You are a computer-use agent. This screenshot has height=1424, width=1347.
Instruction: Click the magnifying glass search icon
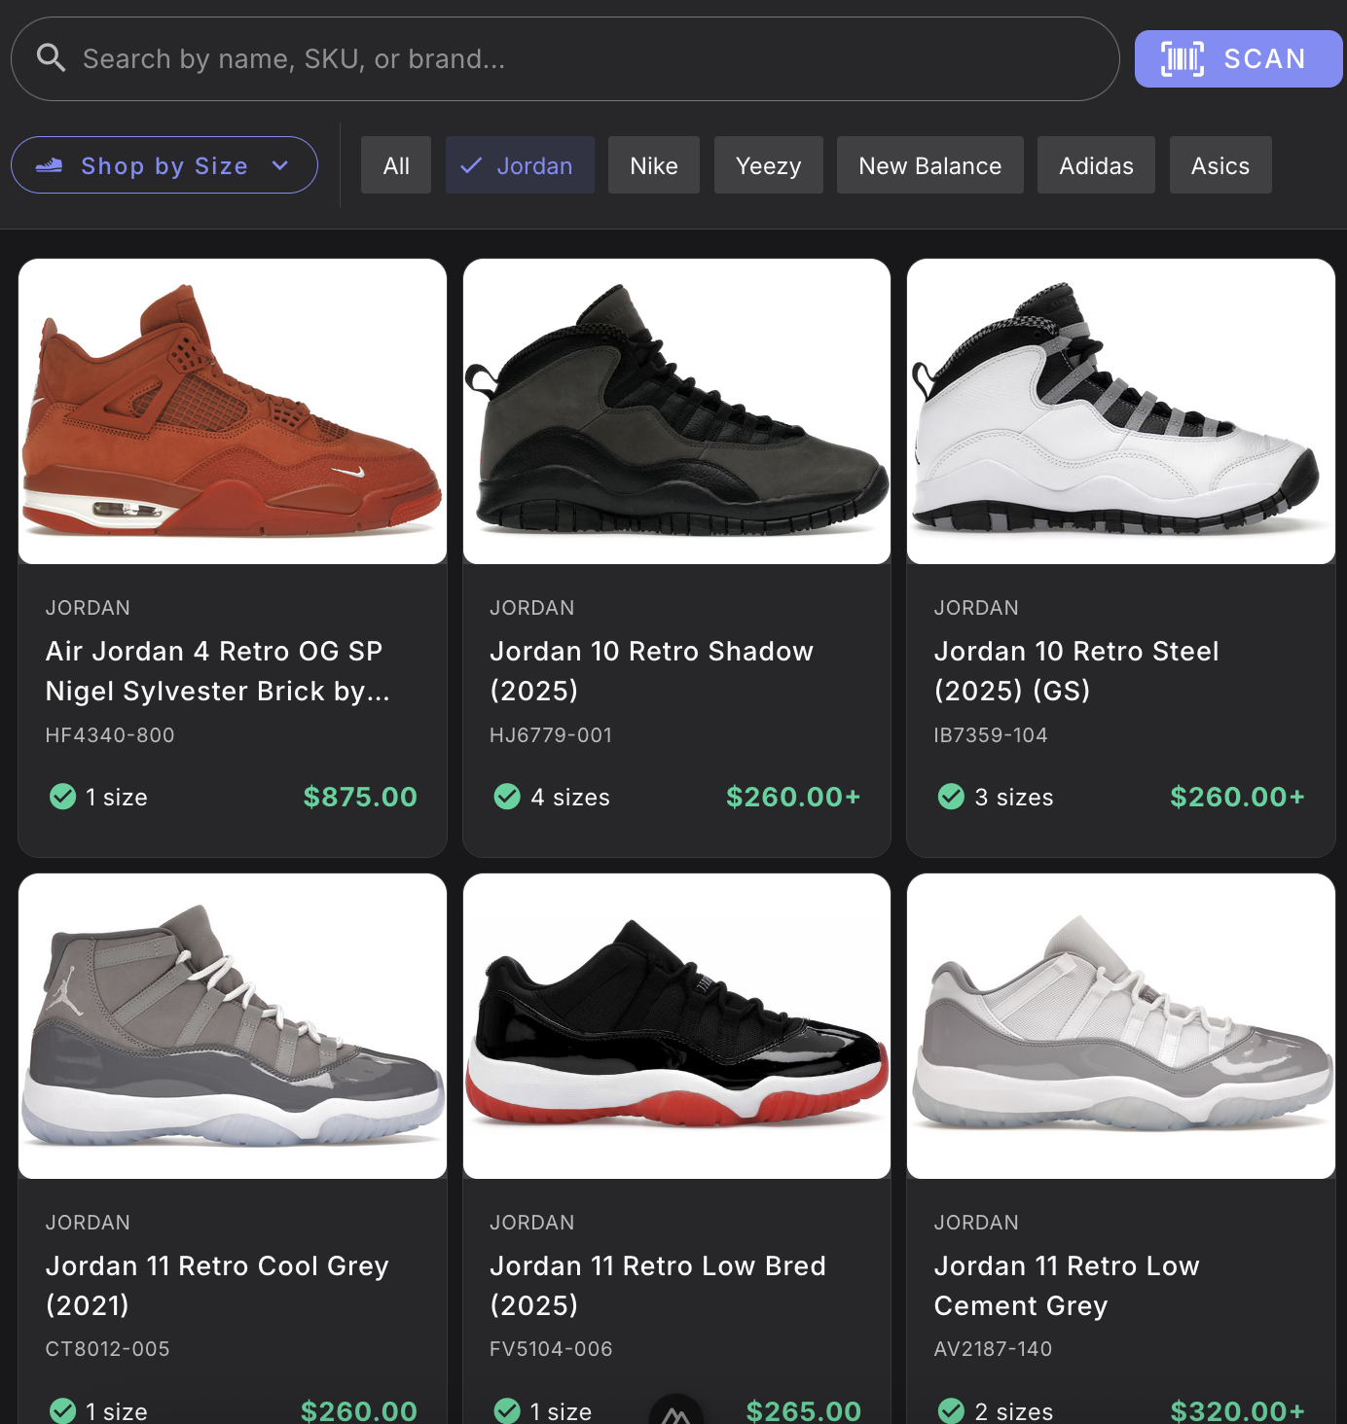tap(51, 58)
